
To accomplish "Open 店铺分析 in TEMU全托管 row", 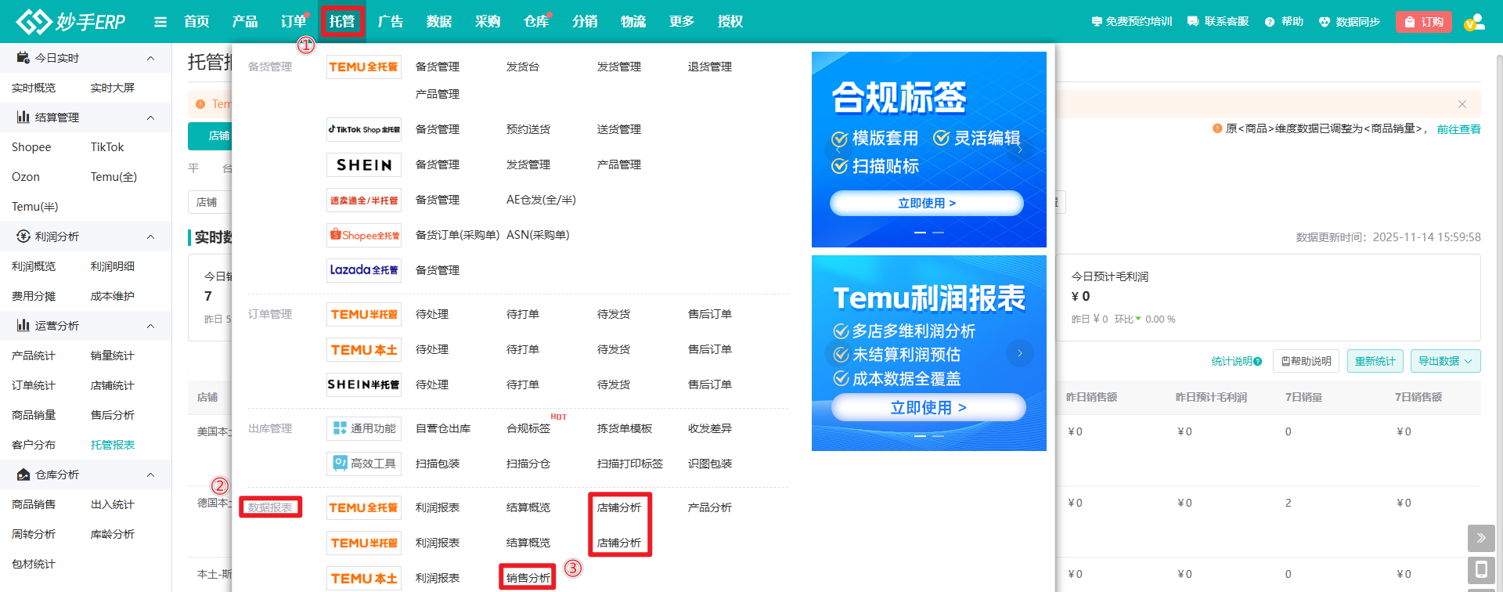I will 619,507.
